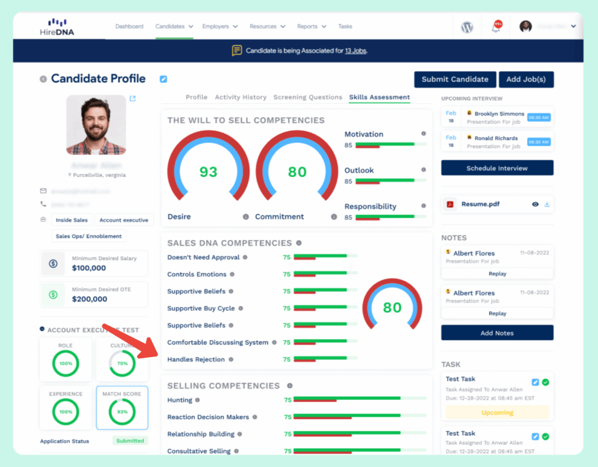Viewport: 598px width, 467px height.
Task: Open Tasks in the navigation bar
Action: [345, 26]
